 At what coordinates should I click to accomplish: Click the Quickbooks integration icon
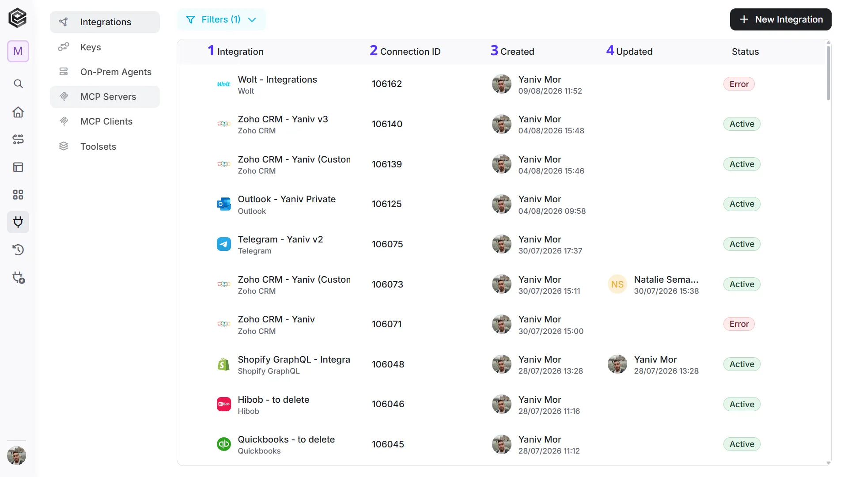(223, 444)
